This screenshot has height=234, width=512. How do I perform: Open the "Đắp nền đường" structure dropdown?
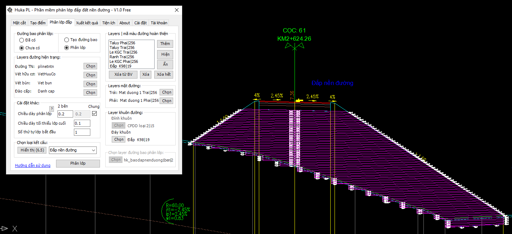73,150
